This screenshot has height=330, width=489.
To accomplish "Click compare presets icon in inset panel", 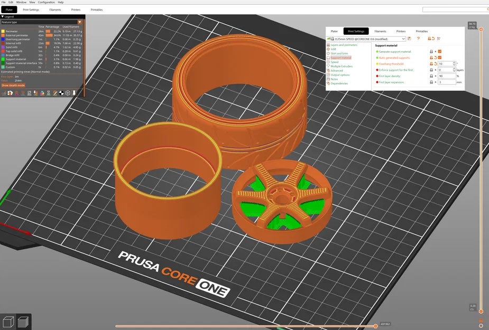I will click(x=438, y=39).
